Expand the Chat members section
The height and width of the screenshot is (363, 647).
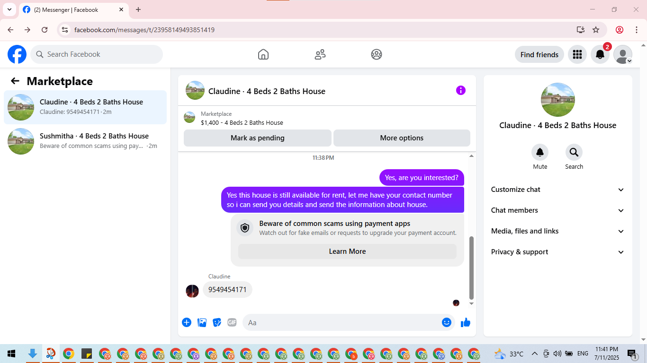(558, 210)
